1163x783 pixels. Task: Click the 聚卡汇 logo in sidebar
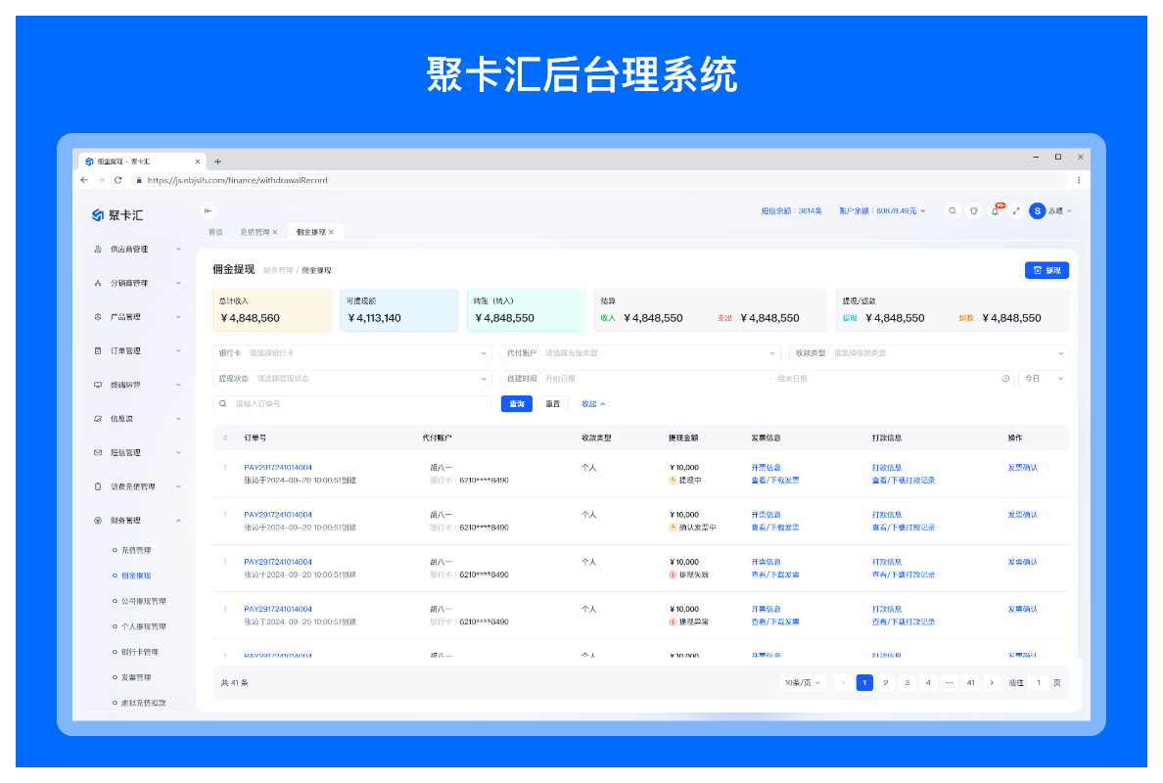[117, 215]
